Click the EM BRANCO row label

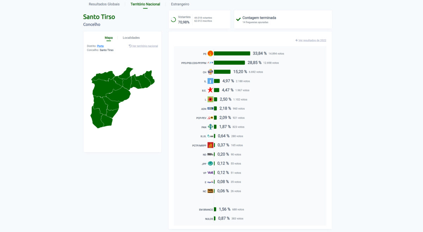[206, 210]
